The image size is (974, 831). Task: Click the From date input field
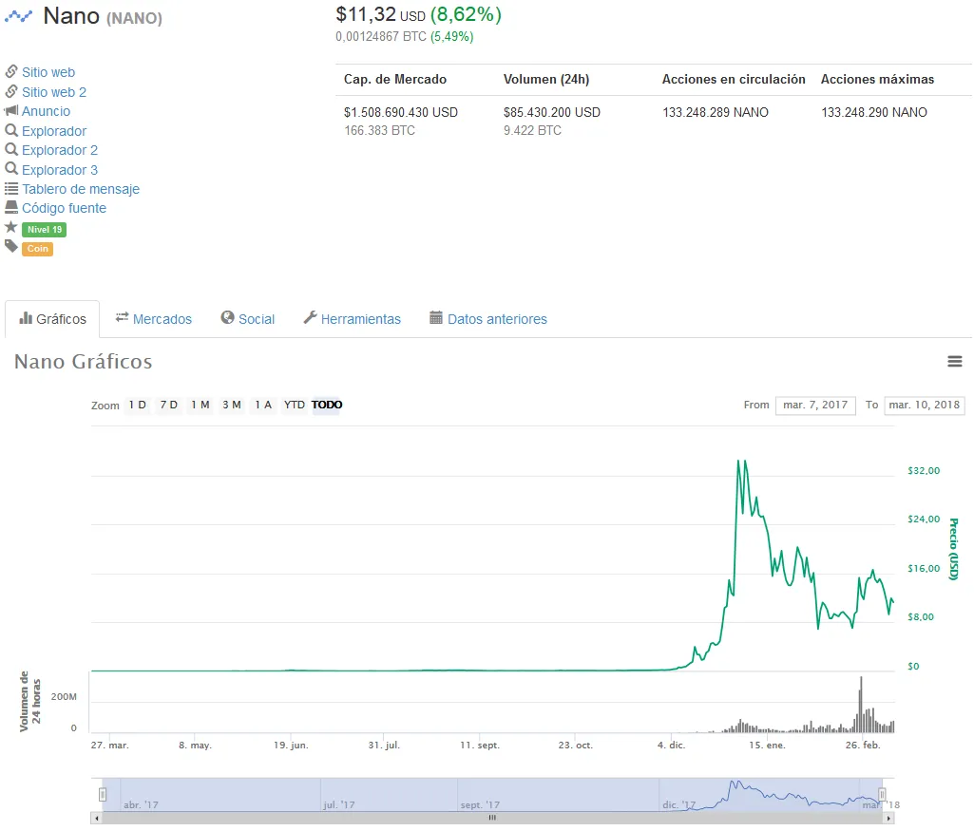pyautogui.click(x=815, y=406)
